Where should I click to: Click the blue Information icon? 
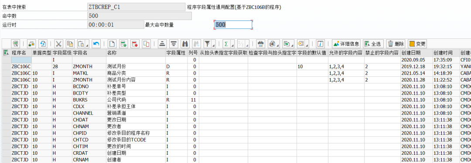pyautogui.click(x=321, y=44)
